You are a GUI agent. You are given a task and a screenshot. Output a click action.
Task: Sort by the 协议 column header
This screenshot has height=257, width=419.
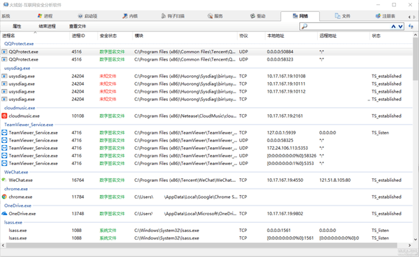point(243,36)
